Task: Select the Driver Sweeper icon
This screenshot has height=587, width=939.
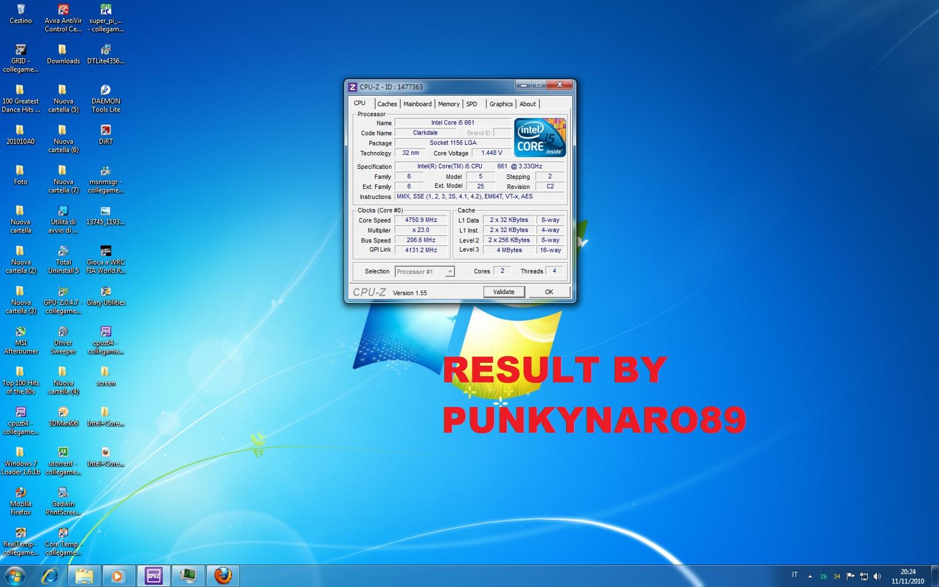Action: click(x=63, y=340)
